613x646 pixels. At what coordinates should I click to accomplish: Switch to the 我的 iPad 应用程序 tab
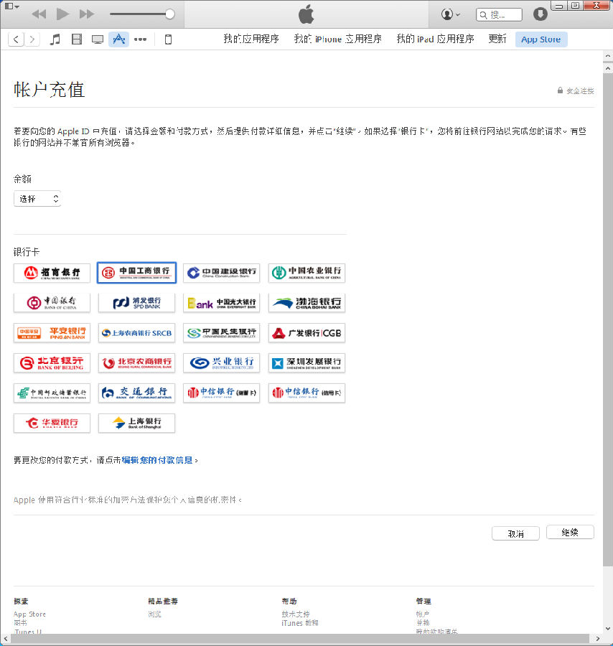[x=435, y=39]
